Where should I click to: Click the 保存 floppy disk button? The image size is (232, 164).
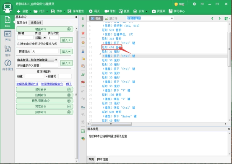click(56, 11)
